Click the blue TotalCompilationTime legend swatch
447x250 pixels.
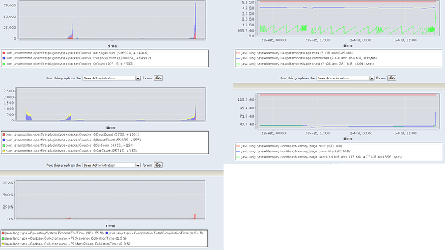tap(107, 233)
